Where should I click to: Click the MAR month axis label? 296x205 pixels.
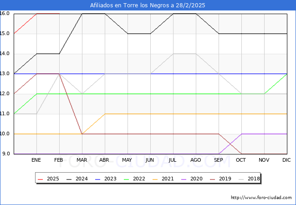82,160
